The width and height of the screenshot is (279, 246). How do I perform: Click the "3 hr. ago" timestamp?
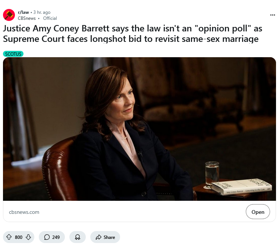coord(42,12)
